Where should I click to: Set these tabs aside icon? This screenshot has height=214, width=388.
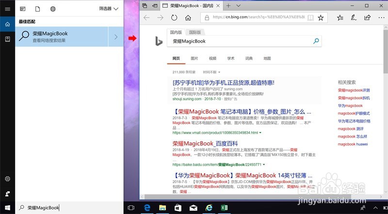pos(155,6)
